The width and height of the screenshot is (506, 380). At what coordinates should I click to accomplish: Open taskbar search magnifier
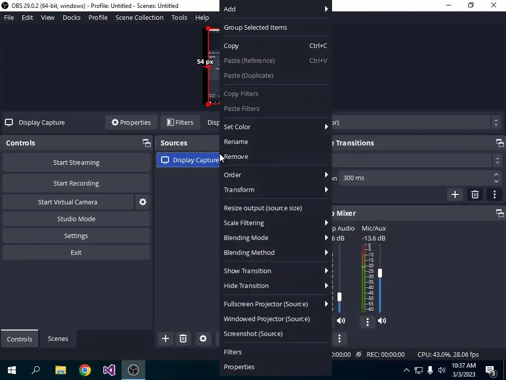36,370
